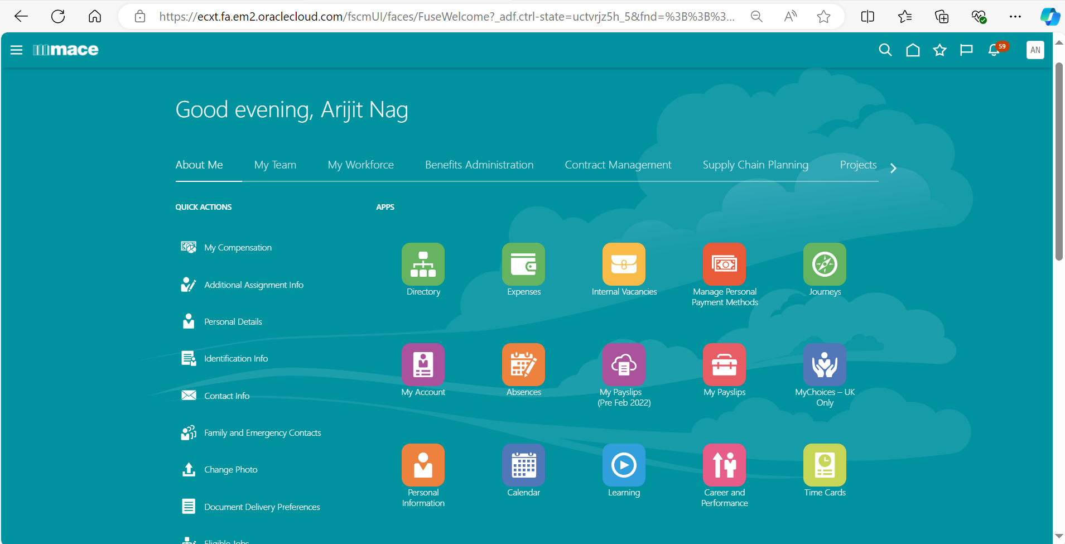This screenshot has height=544, width=1065.
Task: Open the Expenses app
Action: (x=523, y=264)
